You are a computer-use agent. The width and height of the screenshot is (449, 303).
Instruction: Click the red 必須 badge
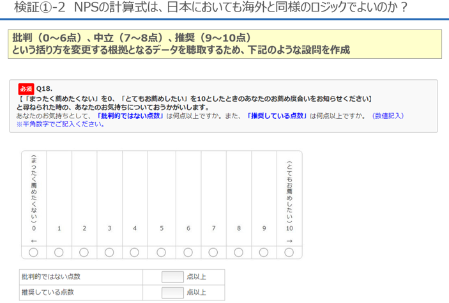coord(26,89)
